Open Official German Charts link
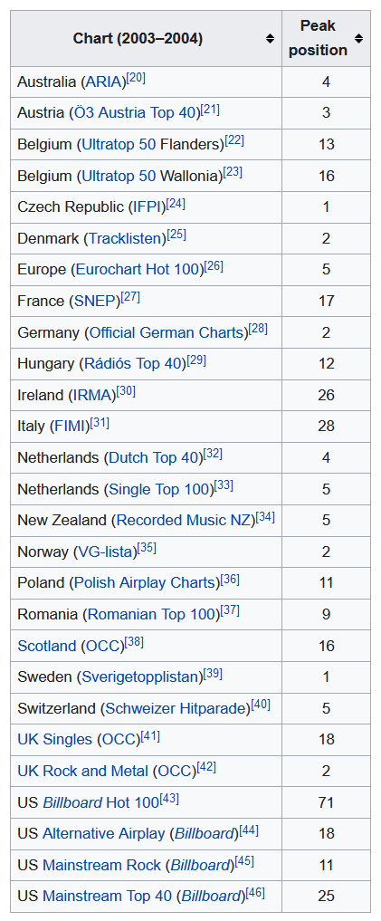 pos(167,332)
